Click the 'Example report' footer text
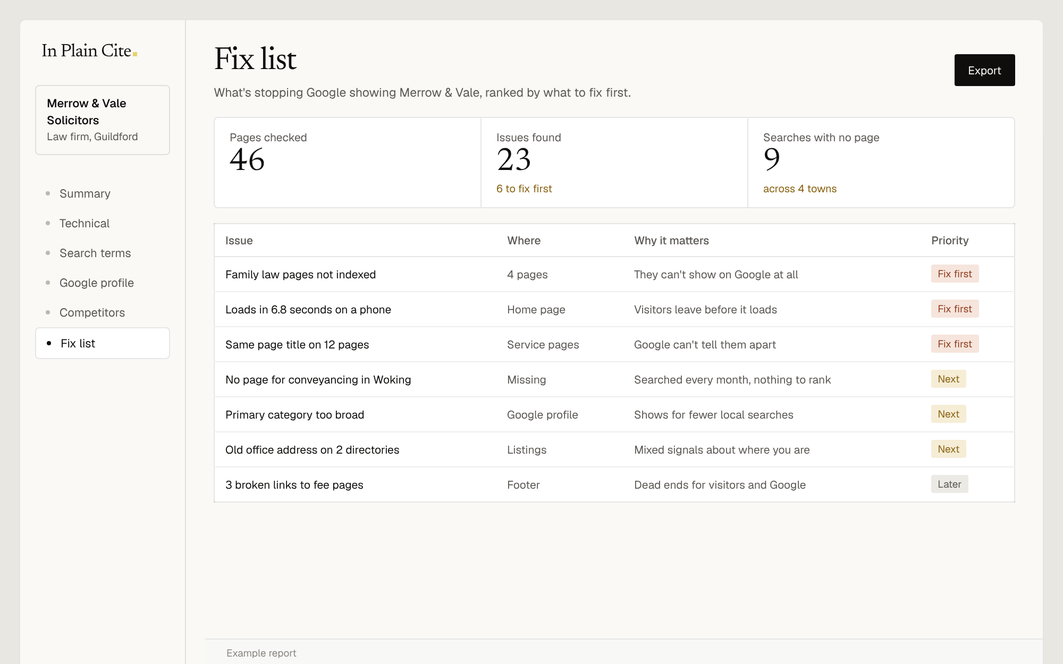Viewport: 1063px width, 664px height. tap(261, 653)
